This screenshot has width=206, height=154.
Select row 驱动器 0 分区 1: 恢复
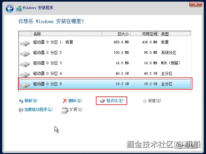(x=105, y=42)
